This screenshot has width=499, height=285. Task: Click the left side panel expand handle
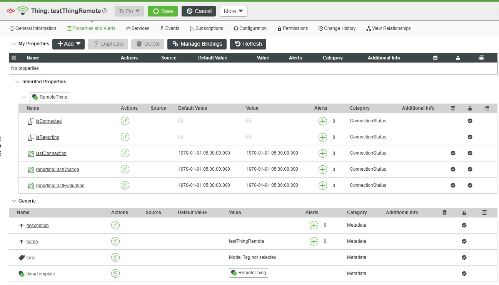(x=1, y=146)
